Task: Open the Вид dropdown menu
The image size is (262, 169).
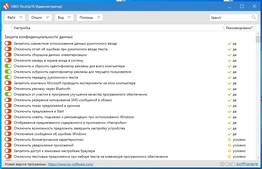Action: [x=64, y=18]
